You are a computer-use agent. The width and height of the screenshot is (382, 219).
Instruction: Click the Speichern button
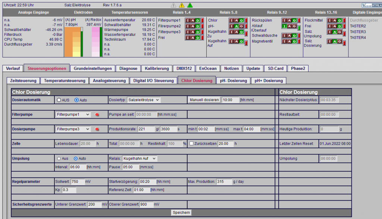181,213
